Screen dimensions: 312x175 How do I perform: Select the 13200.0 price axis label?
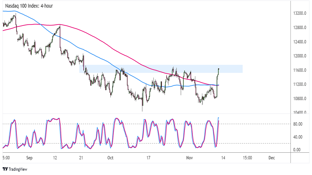[x=300, y=13]
